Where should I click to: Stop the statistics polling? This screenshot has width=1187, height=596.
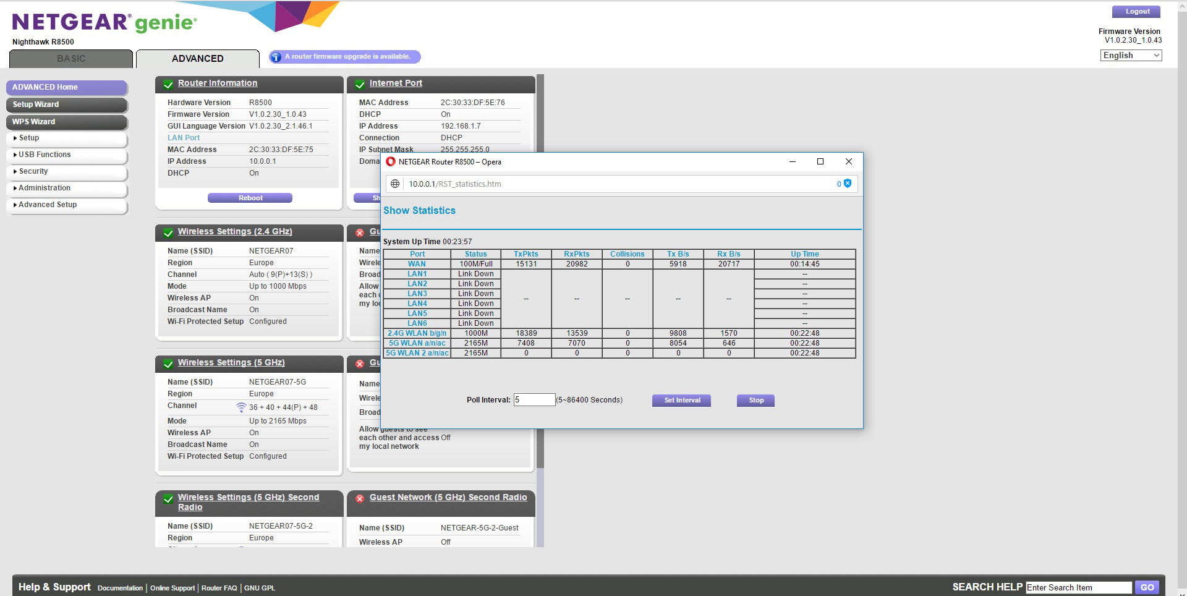tap(755, 401)
